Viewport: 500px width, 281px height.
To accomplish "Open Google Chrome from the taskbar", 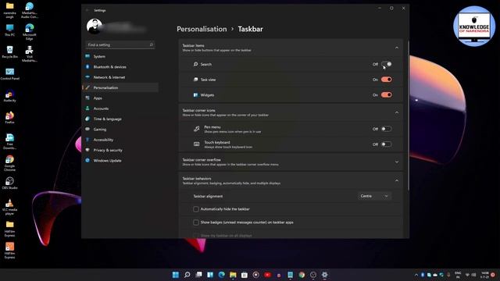I will pyautogui.click(x=302, y=275).
